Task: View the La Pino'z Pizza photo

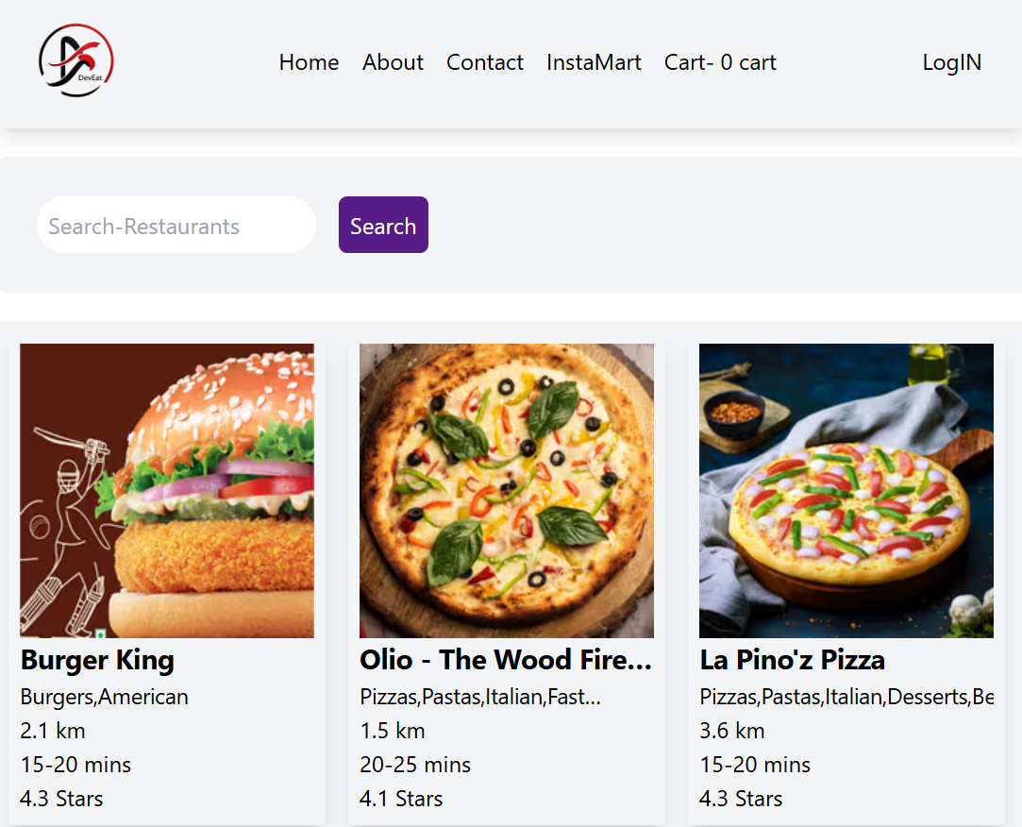Action: 846,490
